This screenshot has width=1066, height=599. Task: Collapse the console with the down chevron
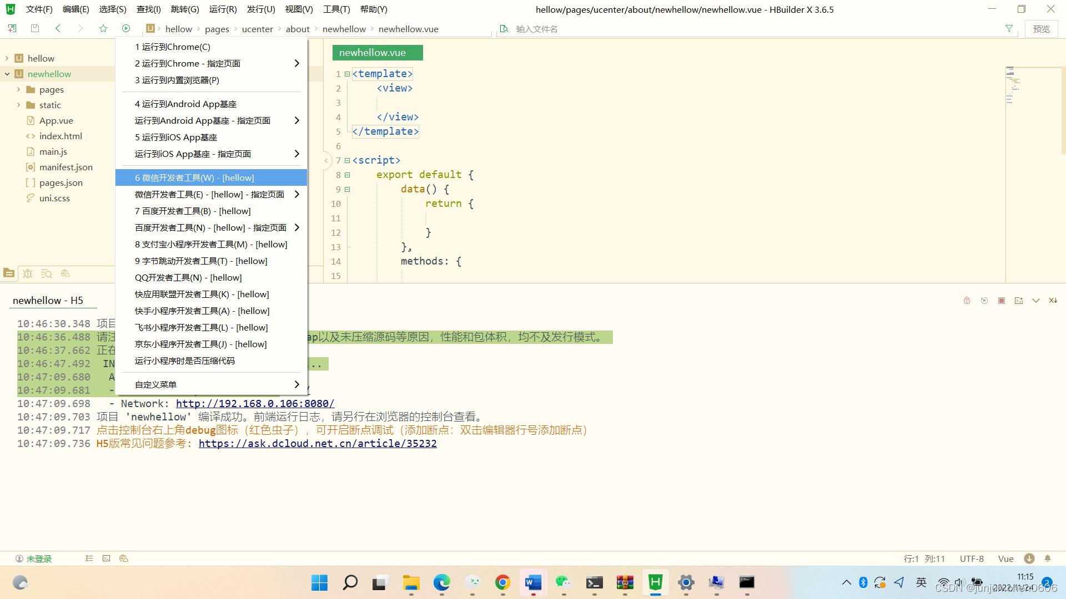[x=1036, y=301]
